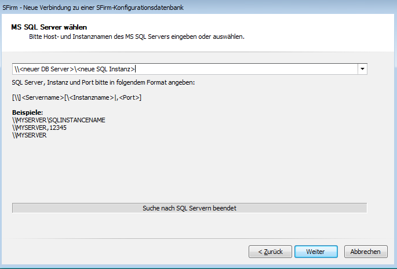Click the 'Bitte Host- und Instanznamen' subtitle text
The width and height of the screenshot is (397, 269).
pos(137,37)
